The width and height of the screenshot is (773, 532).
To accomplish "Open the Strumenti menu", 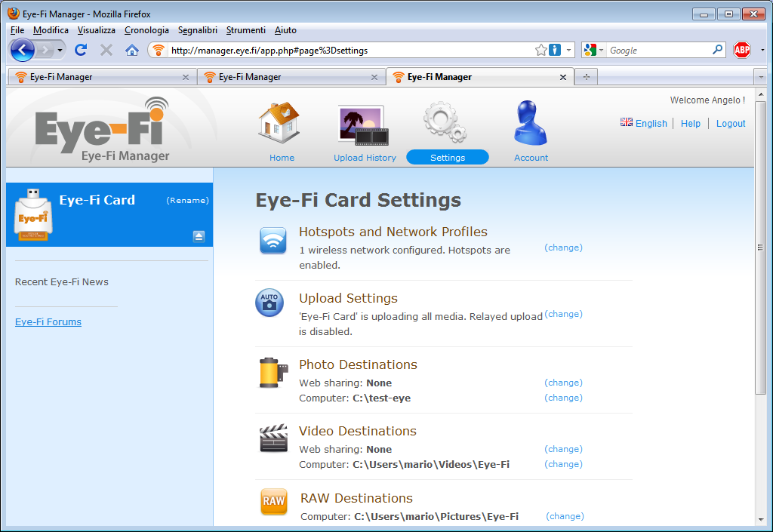I will (245, 30).
